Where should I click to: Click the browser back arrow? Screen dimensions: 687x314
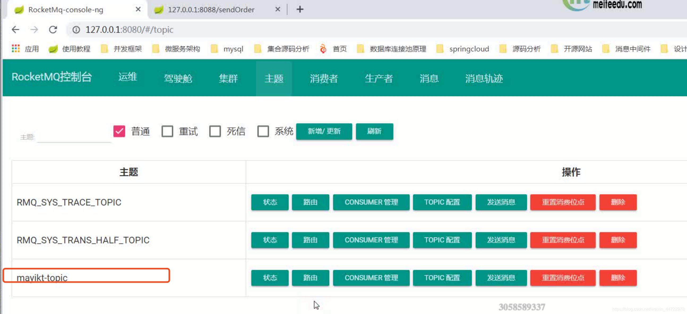tap(16, 29)
